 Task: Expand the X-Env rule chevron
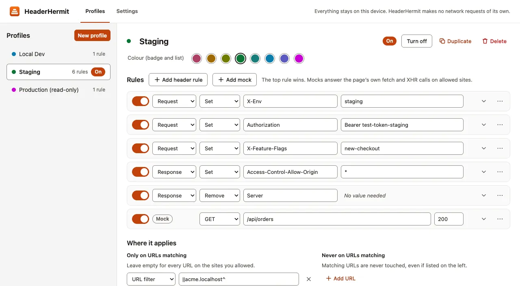pos(484,101)
